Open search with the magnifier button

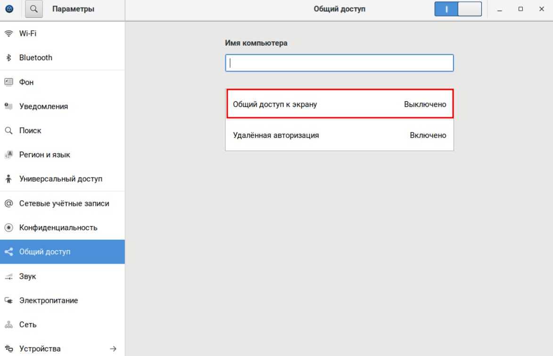34,9
